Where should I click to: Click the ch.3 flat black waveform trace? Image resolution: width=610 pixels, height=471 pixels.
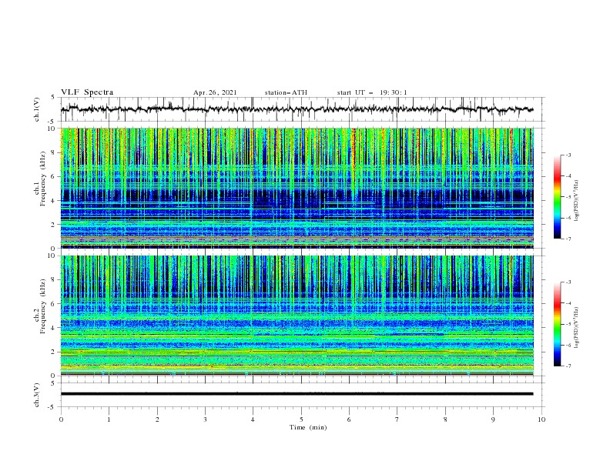tap(297, 394)
